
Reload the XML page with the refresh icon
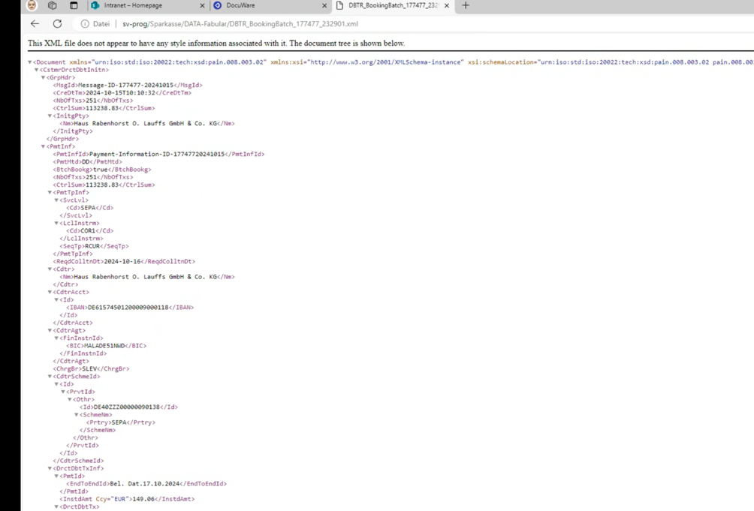pos(57,23)
